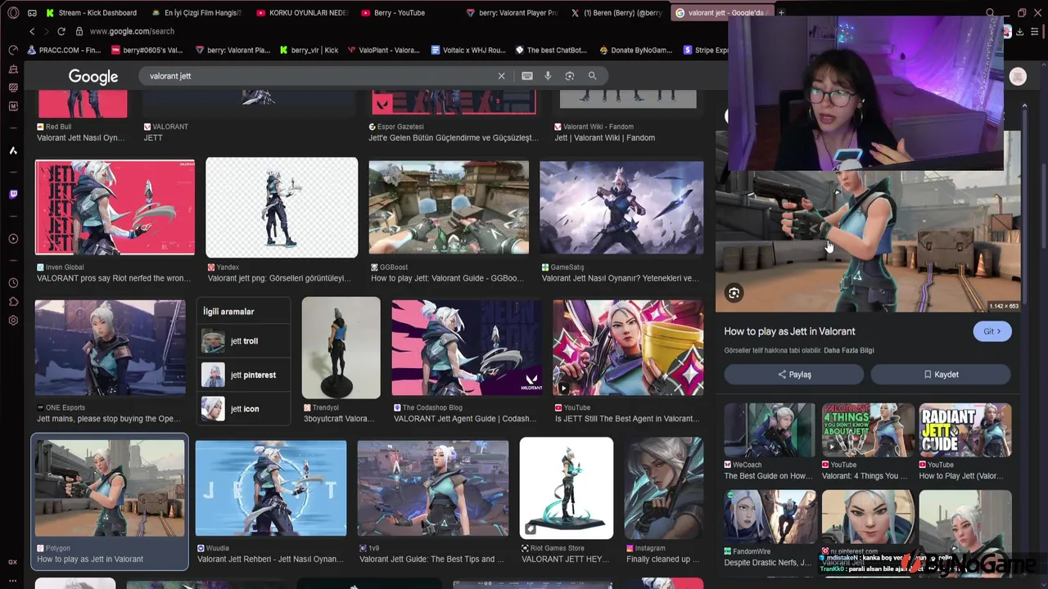Open YouTube Is JETT Still Best thumbnail
This screenshot has width=1048, height=589.
coord(628,348)
